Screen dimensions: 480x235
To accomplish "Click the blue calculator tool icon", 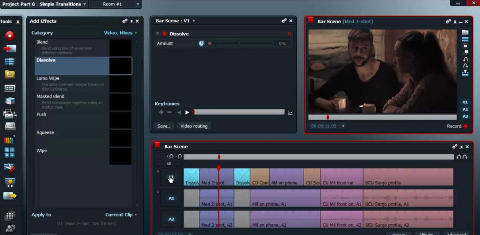I will [9, 152].
